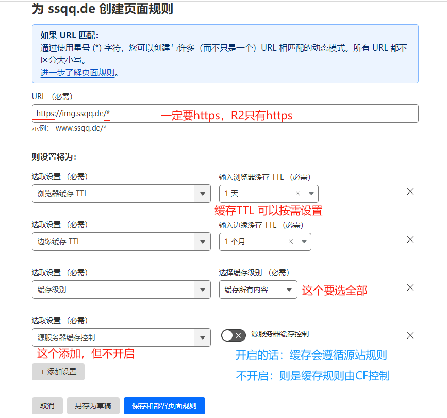This screenshot has width=447, height=418.
Task: Click the 保存和部署页面规则 button
Action: tap(163, 406)
